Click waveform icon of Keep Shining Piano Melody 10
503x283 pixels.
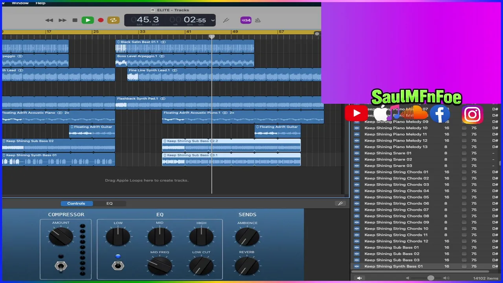(x=357, y=128)
